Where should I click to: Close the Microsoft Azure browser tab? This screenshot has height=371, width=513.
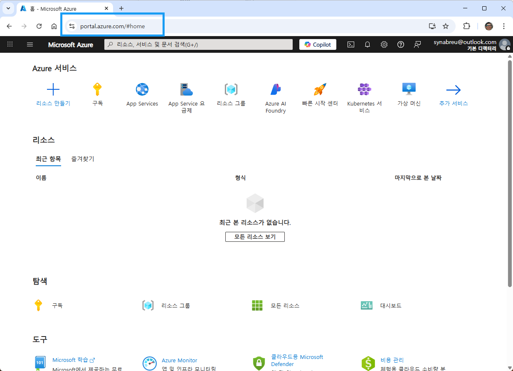click(x=106, y=8)
